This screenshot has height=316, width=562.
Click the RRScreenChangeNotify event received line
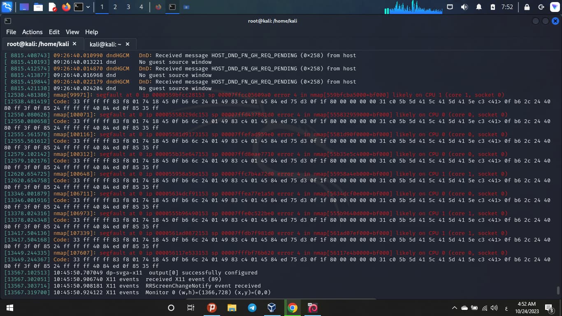[x=132, y=286]
